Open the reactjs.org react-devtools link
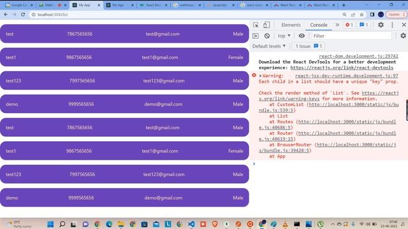408x229 pixels. point(342,67)
